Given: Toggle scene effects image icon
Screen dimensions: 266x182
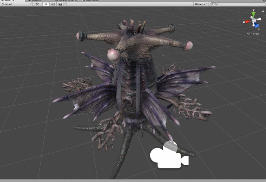Looking at the screenshot, I should click(x=60, y=4).
